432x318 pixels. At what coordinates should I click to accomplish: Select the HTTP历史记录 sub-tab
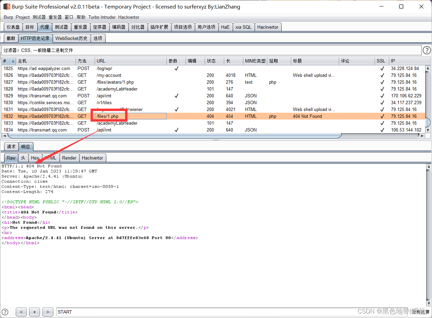tap(35, 38)
